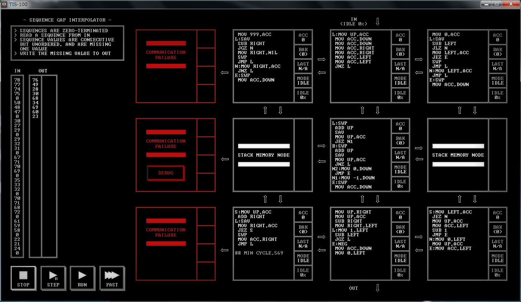Click the STEP button
This screenshot has width=521, height=302.
(53, 278)
